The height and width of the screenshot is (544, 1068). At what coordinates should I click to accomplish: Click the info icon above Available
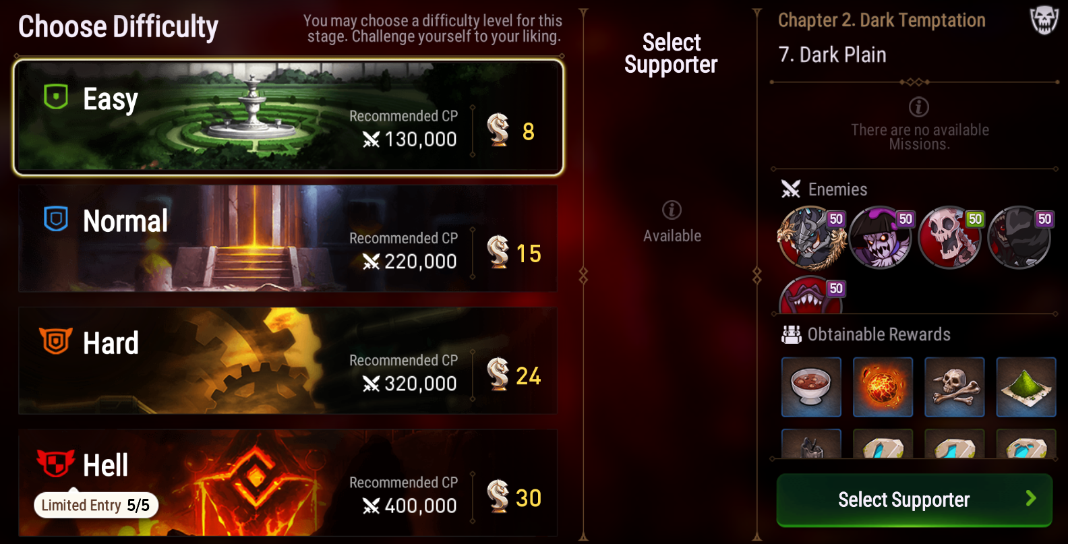[672, 210]
